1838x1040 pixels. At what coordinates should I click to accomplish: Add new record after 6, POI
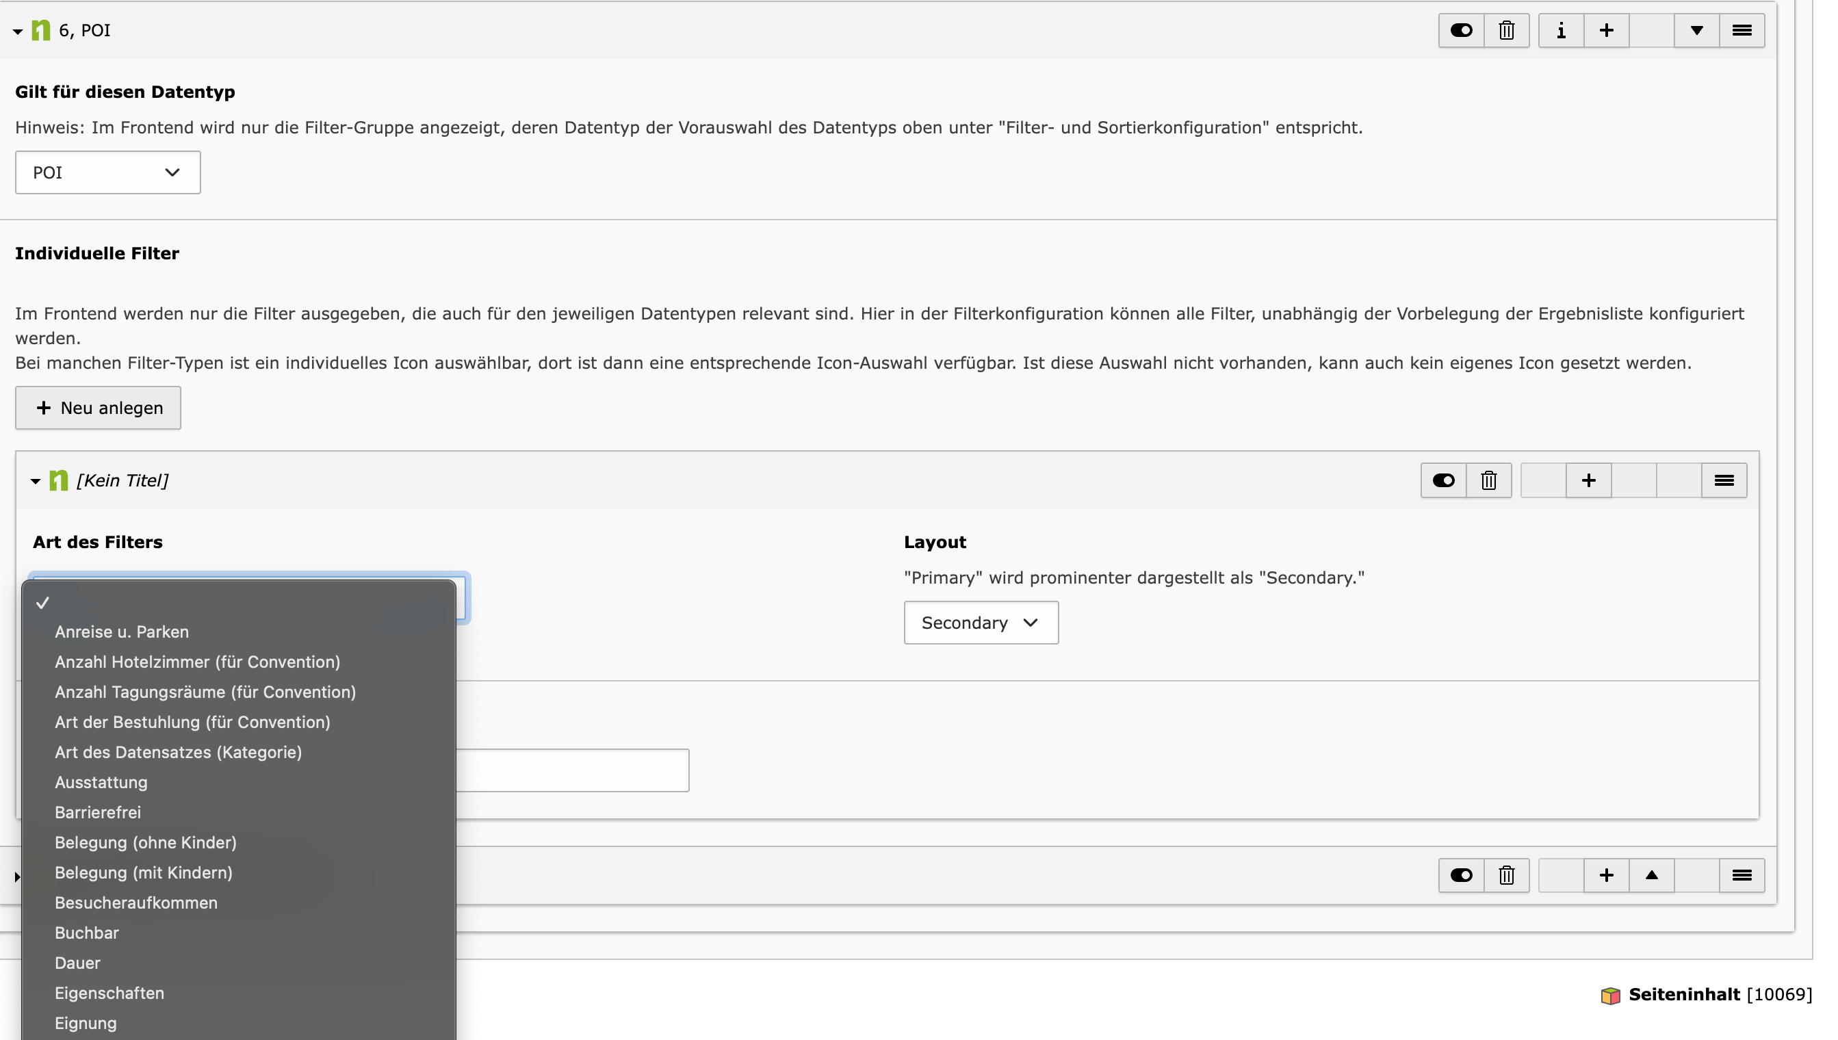[1605, 30]
